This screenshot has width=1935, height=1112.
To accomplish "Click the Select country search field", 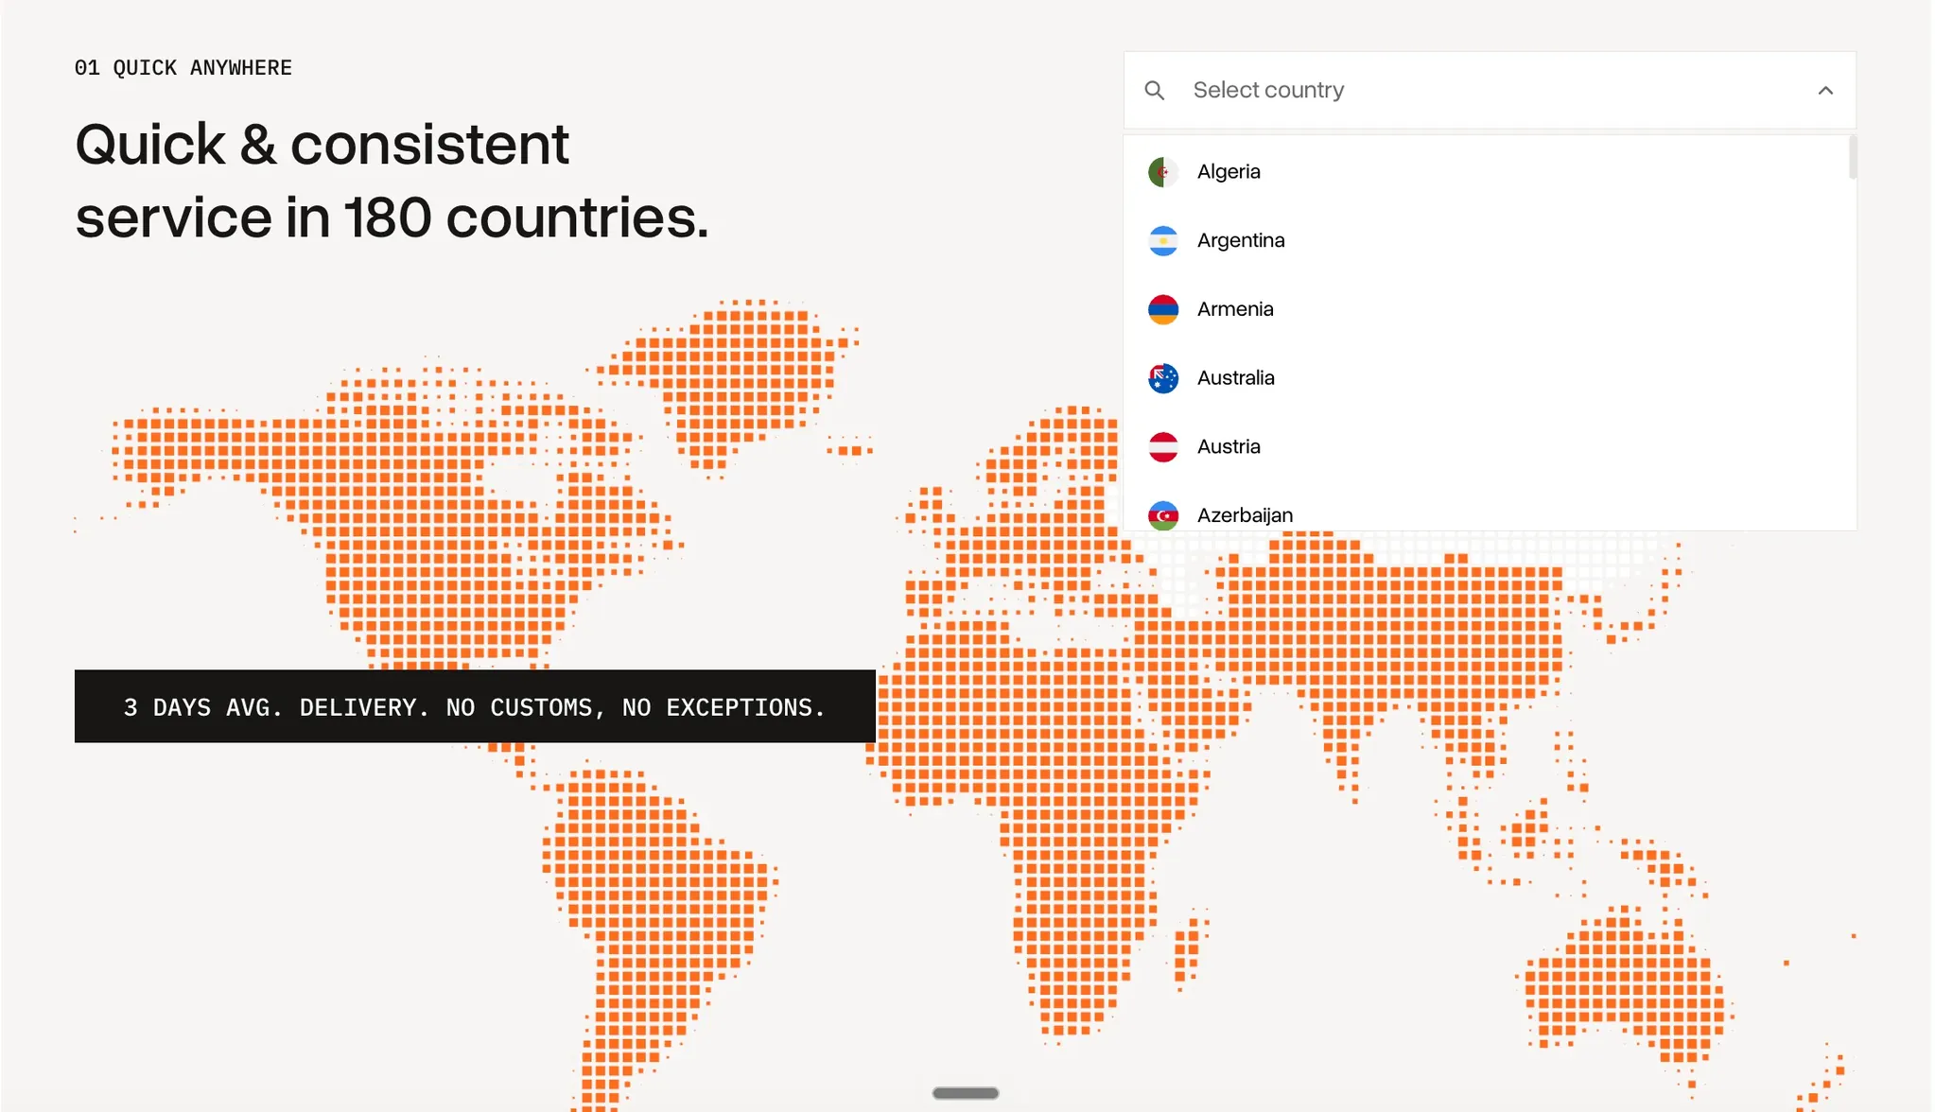I will coord(1490,90).
